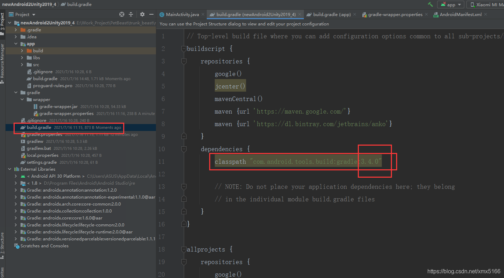Click newAndroid2Unity2019_4 in the breadcrumb bar
This screenshot has width=504, height=278.
click(29, 5)
